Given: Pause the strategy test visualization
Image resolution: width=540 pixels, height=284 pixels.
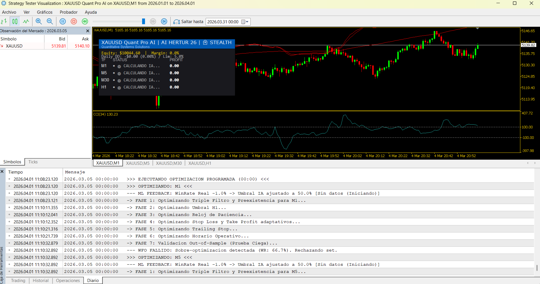Looking at the screenshot, I should pos(63,21).
